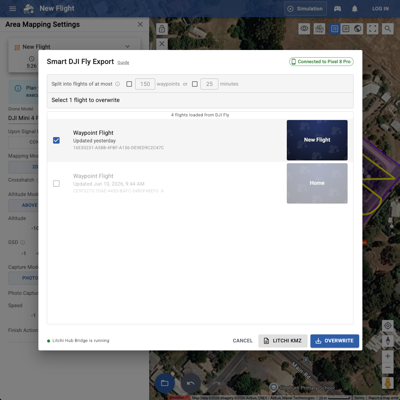This screenshot has height=400, width=400.
Task: Zoom out on the map
Action: pyautogui.click(x=388, y=368)
